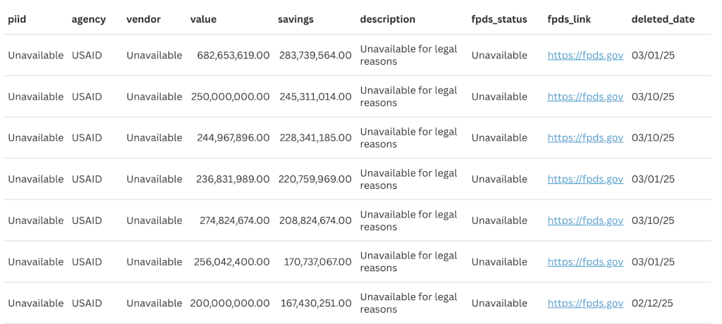Select the 170,737,067.00 savings cell
Image resolution: width=722 pixels, height=324 pixels.
click(318, 262)
